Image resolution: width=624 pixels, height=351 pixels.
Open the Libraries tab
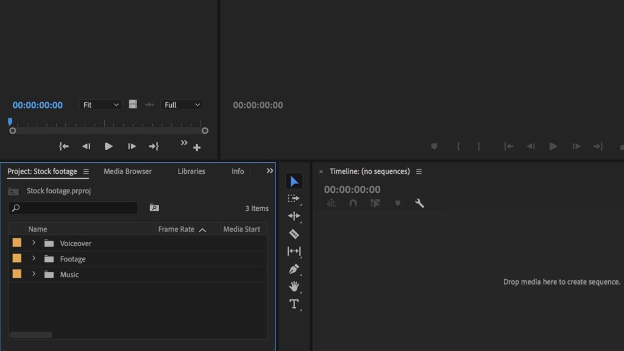pos(191,171)
